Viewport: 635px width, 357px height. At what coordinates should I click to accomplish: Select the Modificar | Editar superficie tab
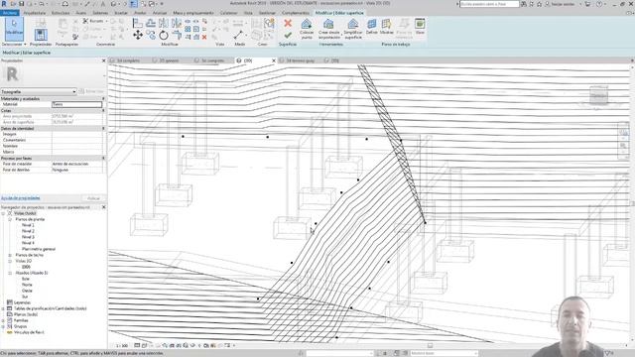pos(339,13)
